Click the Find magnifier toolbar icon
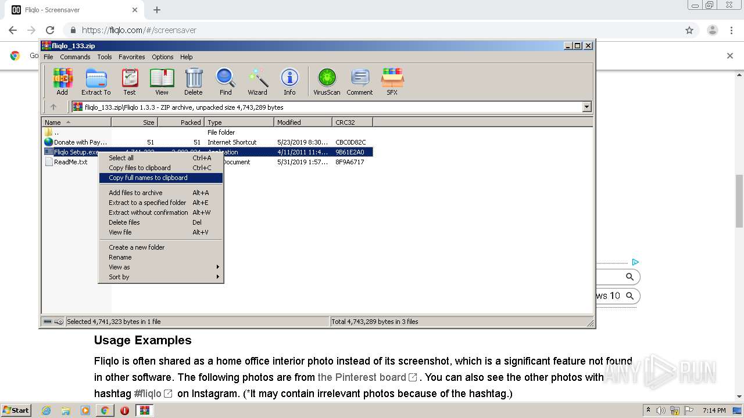Screen dimensions: 744x418 [x=226, y=81]
